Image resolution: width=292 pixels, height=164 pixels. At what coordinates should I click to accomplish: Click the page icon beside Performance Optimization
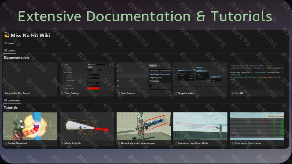(x=233, y=143)
